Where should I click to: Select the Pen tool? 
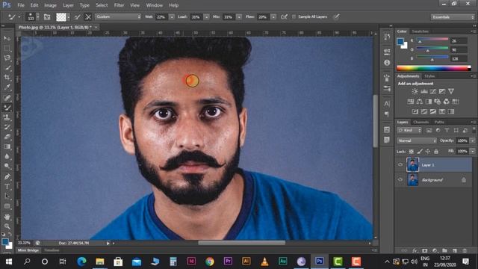pyautogui.click(x=7, y=176)
